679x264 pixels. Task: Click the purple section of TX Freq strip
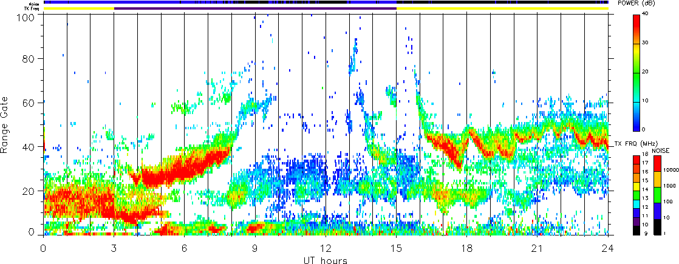(x=255, y=8)
